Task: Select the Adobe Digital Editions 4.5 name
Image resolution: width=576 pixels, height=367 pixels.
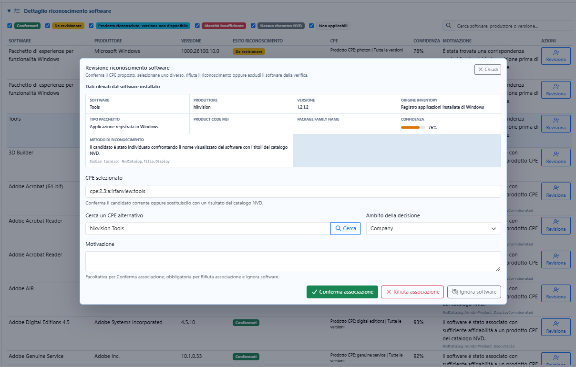Action: point(39,322)
